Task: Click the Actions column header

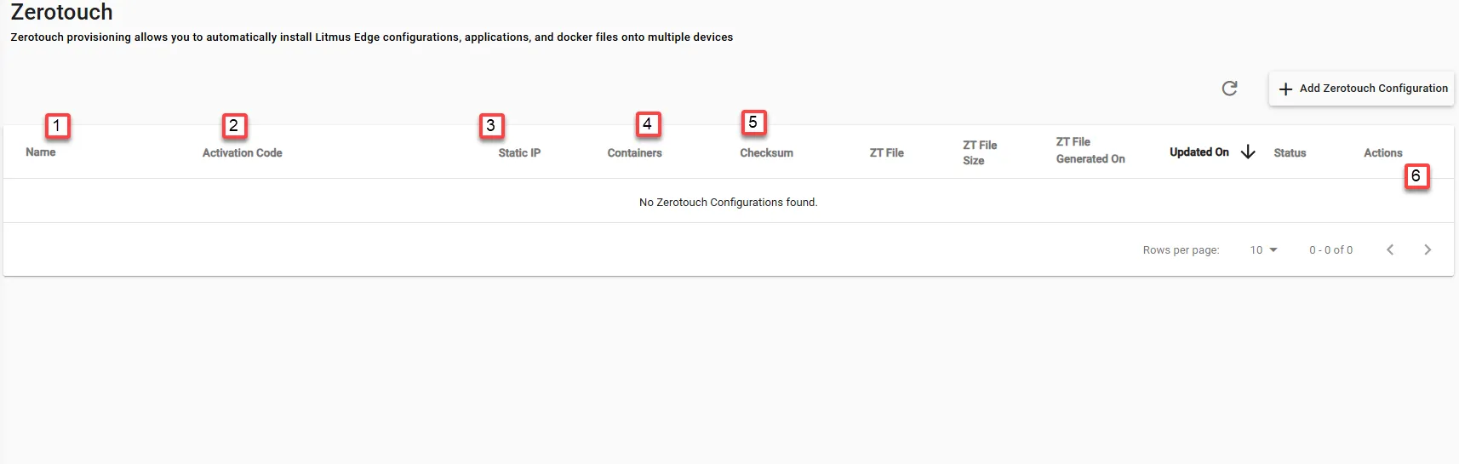Action: click(x=1382, y=152)
